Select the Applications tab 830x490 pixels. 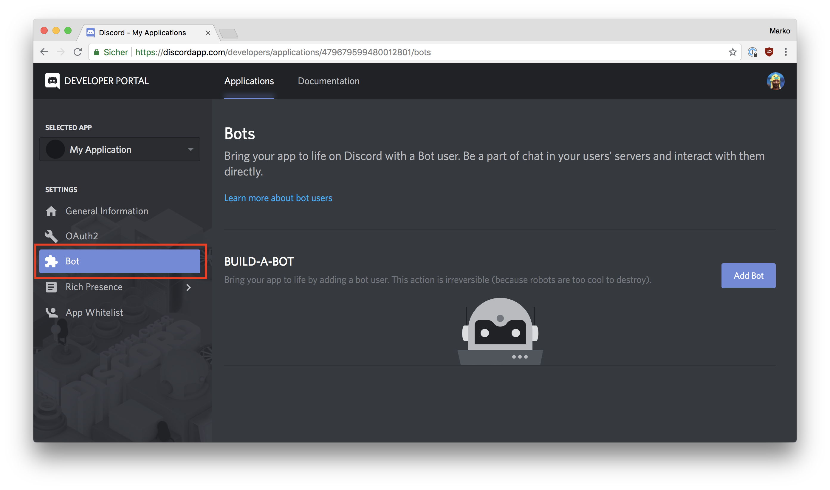tap(249, 81)
